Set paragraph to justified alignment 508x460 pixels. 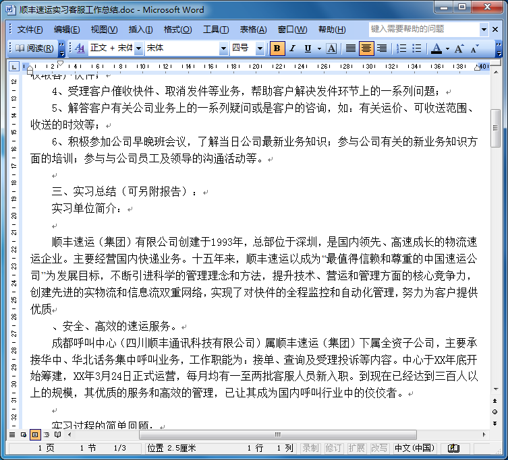[x=351, y=48]
